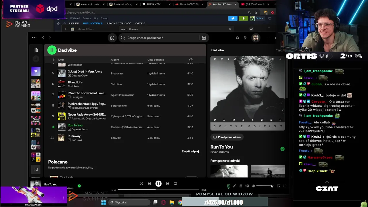368x207 pixels.
Task: Open Steam Gry menu
Action: click(96, 18)
